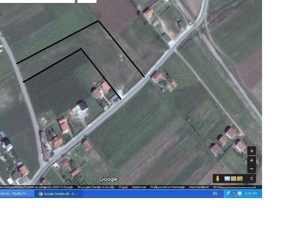Click the Uredi zemljevid link

point(198,187)
